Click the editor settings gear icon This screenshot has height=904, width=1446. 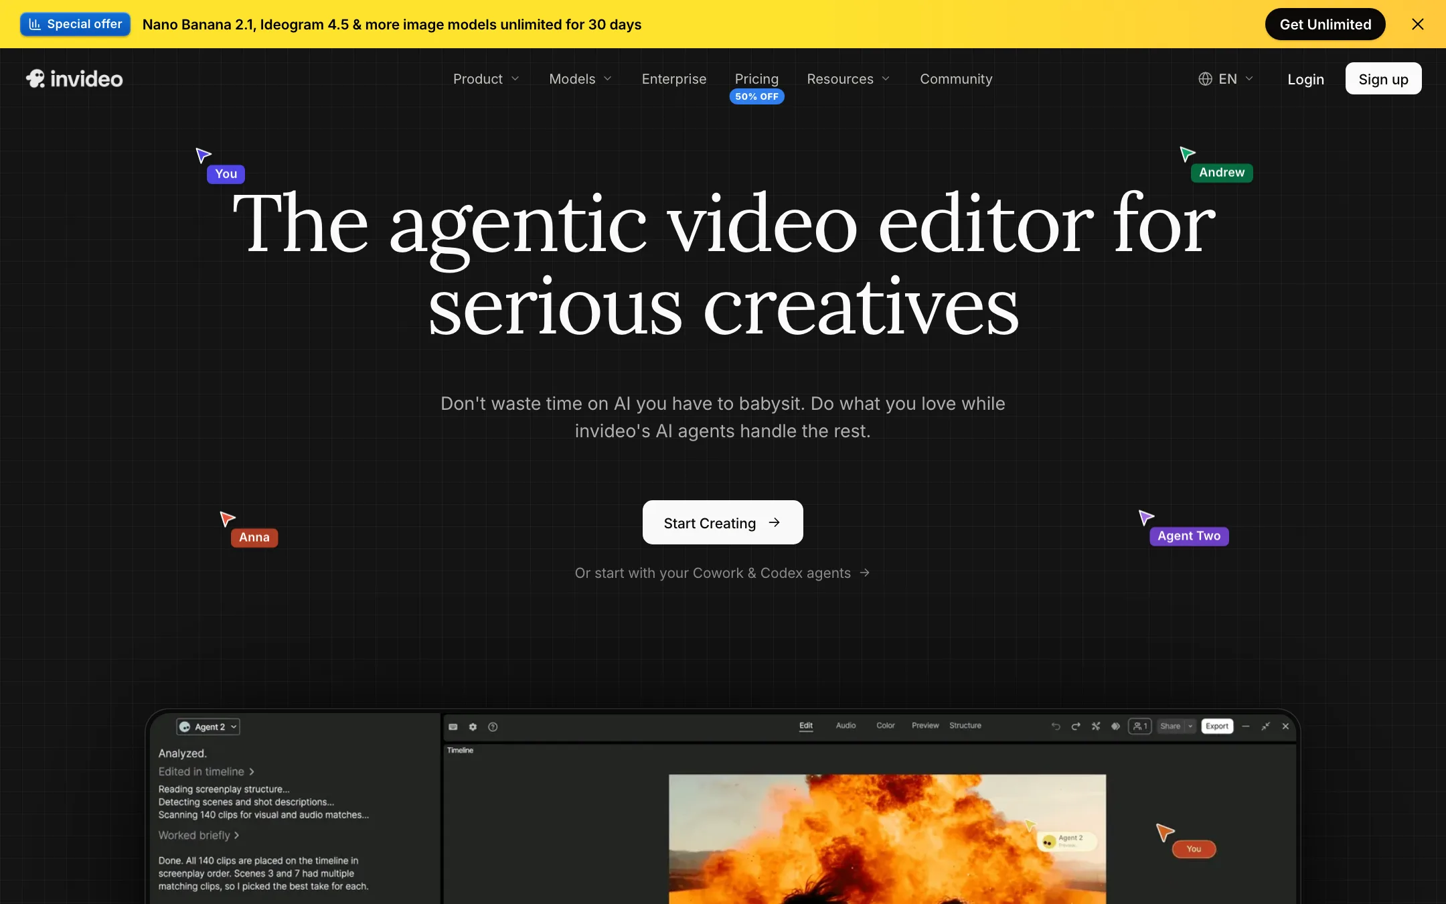(473, 727)
